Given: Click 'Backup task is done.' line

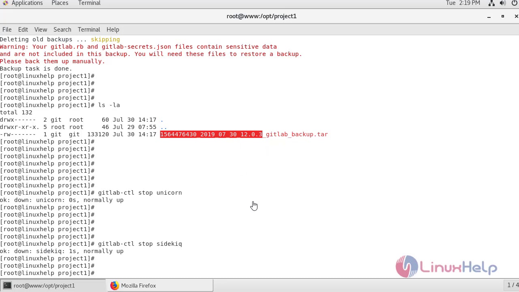Looking at the screenshot, I should click(x=36, y=69).
